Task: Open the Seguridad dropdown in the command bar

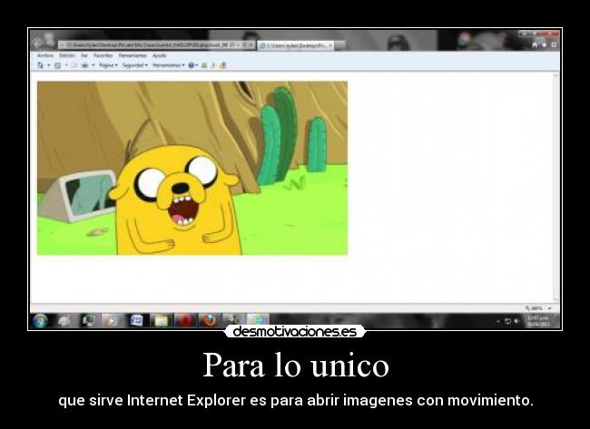Action: (x=135, y=65)
